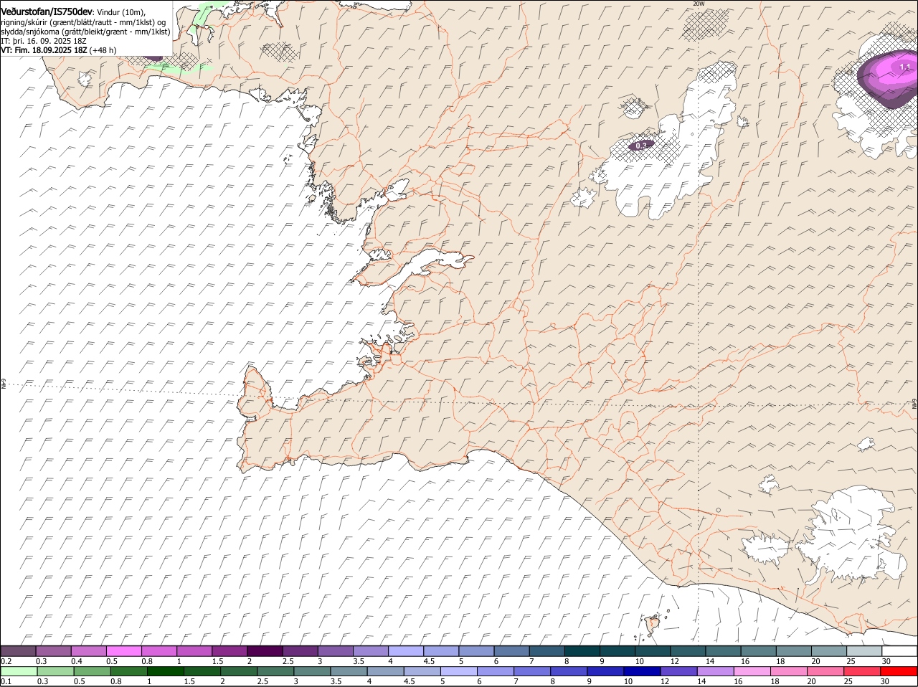Click the 20W longitude label
918x687 pixels.
(x=699, y=4)
